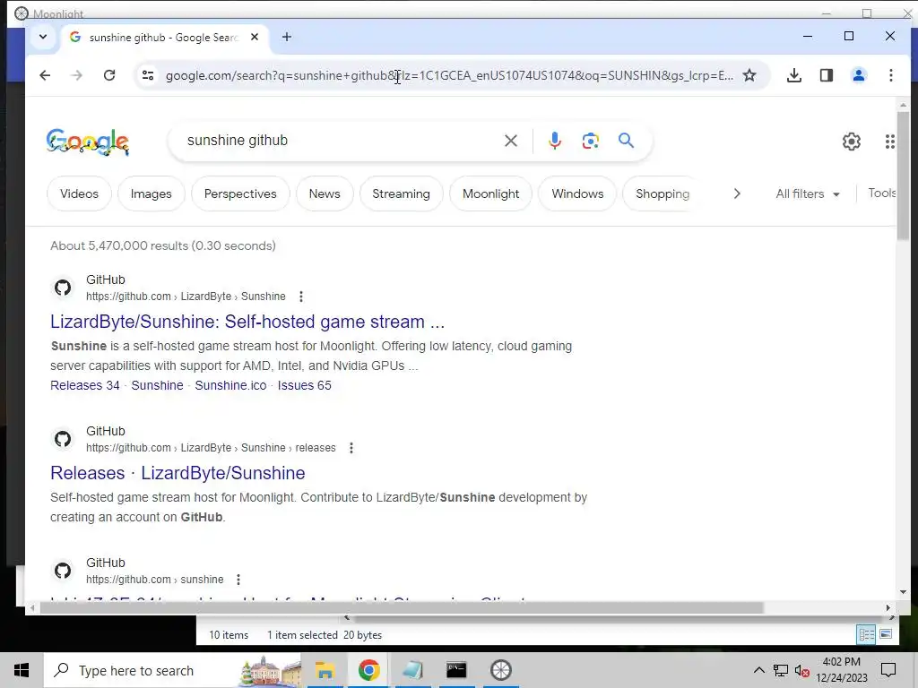Open the Windows notification center
Screen dimensions: 918x688
(888, 670)
